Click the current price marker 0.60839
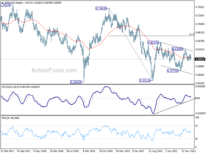Image resolution: width=206 pixels, height=154 pixels. coord(200,59)
